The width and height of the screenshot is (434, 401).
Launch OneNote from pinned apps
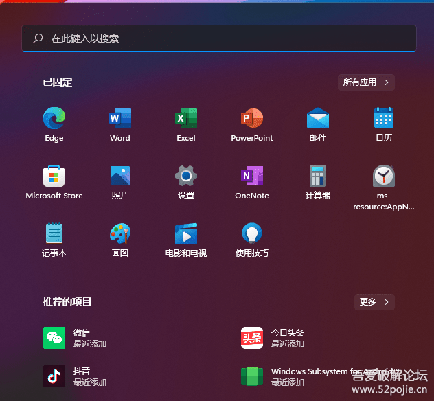[252, 176]
